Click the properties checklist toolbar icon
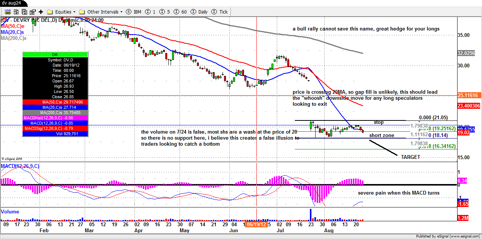Screen dimensions: 482x239 click(33, 12)
